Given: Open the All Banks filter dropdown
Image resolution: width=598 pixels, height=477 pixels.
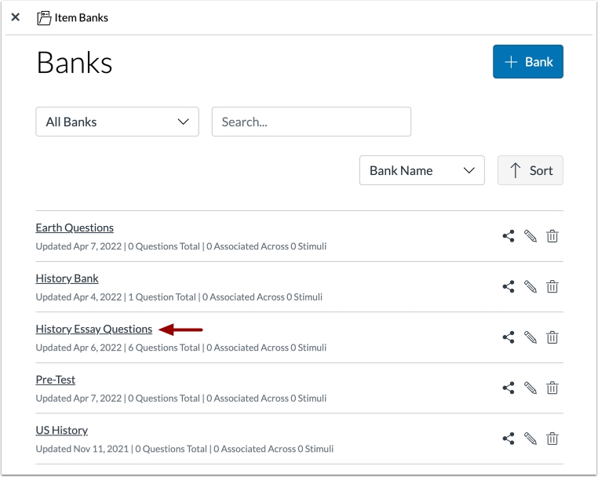Looking at the screenshot, I should click(117, 122).
